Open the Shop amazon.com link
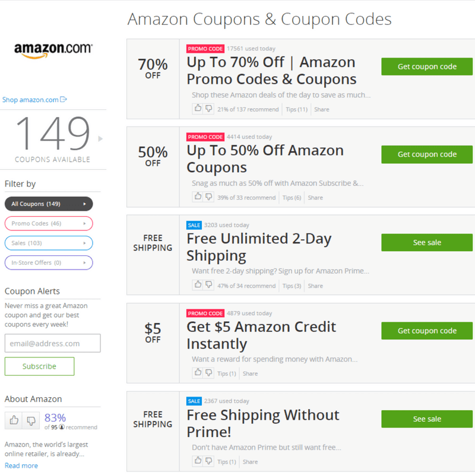475x475 pixels. (34, 100)
